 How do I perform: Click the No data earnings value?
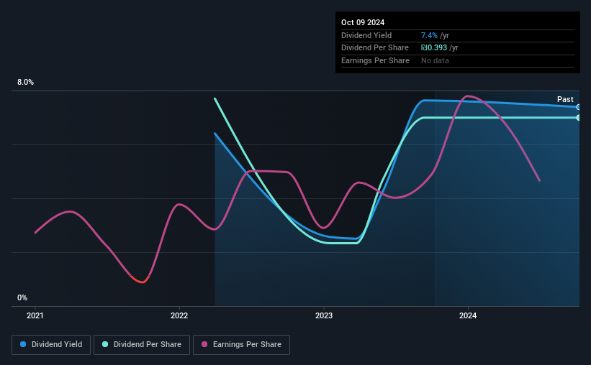[435, 60]
